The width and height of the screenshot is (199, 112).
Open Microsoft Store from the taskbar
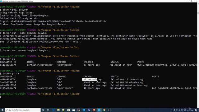pos(68,110)
